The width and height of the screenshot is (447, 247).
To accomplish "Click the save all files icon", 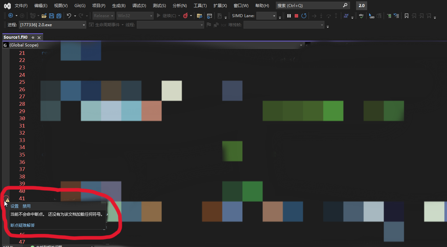I will 59,15.
